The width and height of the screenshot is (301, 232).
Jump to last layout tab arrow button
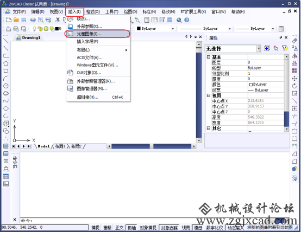tap(29, 146)
